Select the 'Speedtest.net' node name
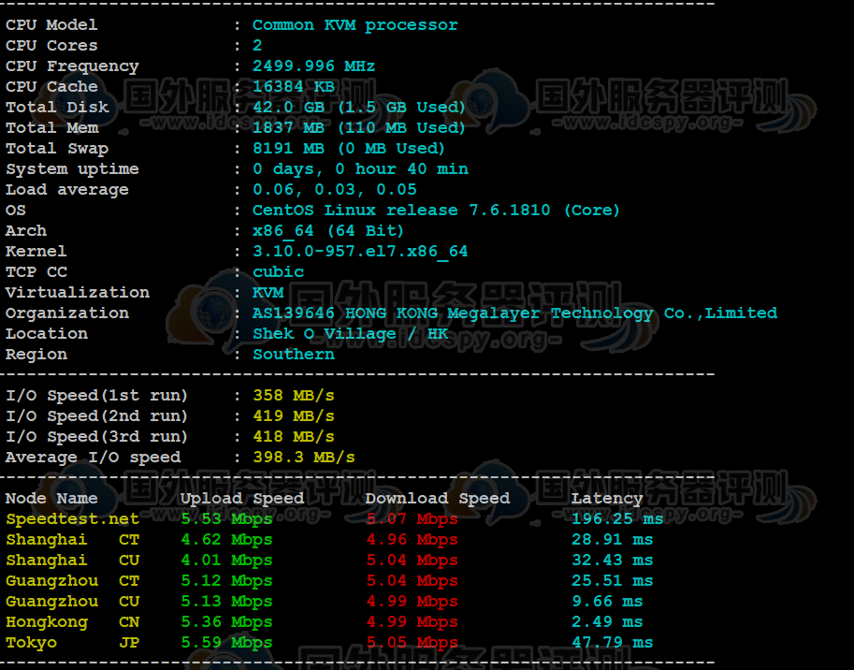Viewport: 854px width, 670px height. 72,519
